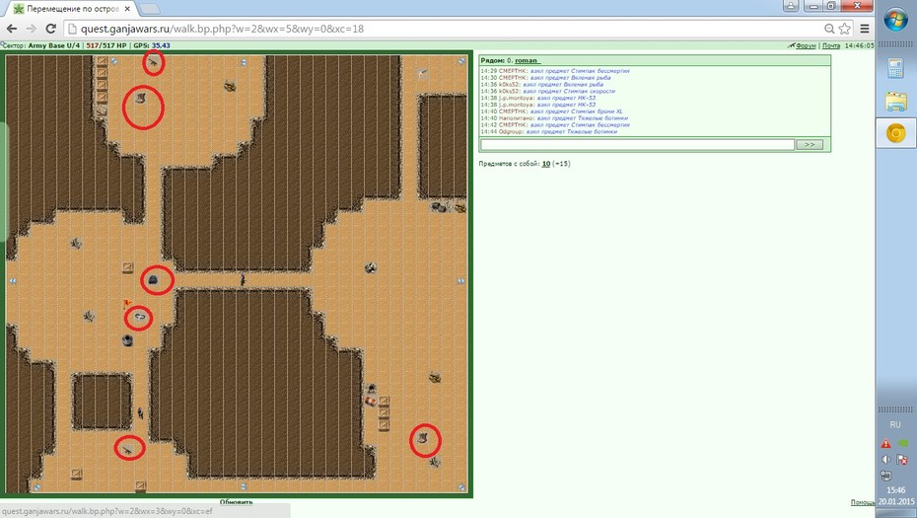Open the Помощь link in the bottom corner
This screenshot has width=917, height=518.
coord(863,502)
